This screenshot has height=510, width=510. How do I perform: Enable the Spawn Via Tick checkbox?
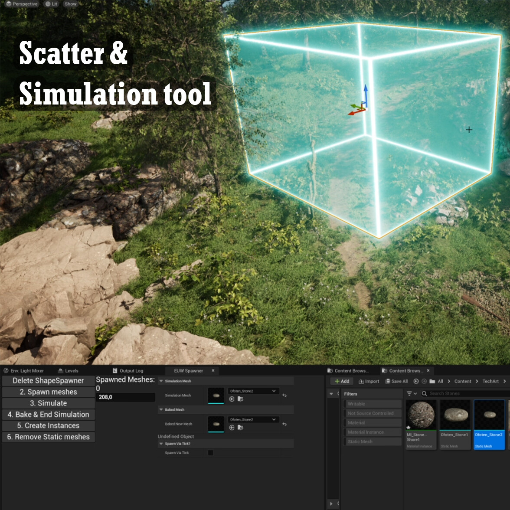[210, 453]
